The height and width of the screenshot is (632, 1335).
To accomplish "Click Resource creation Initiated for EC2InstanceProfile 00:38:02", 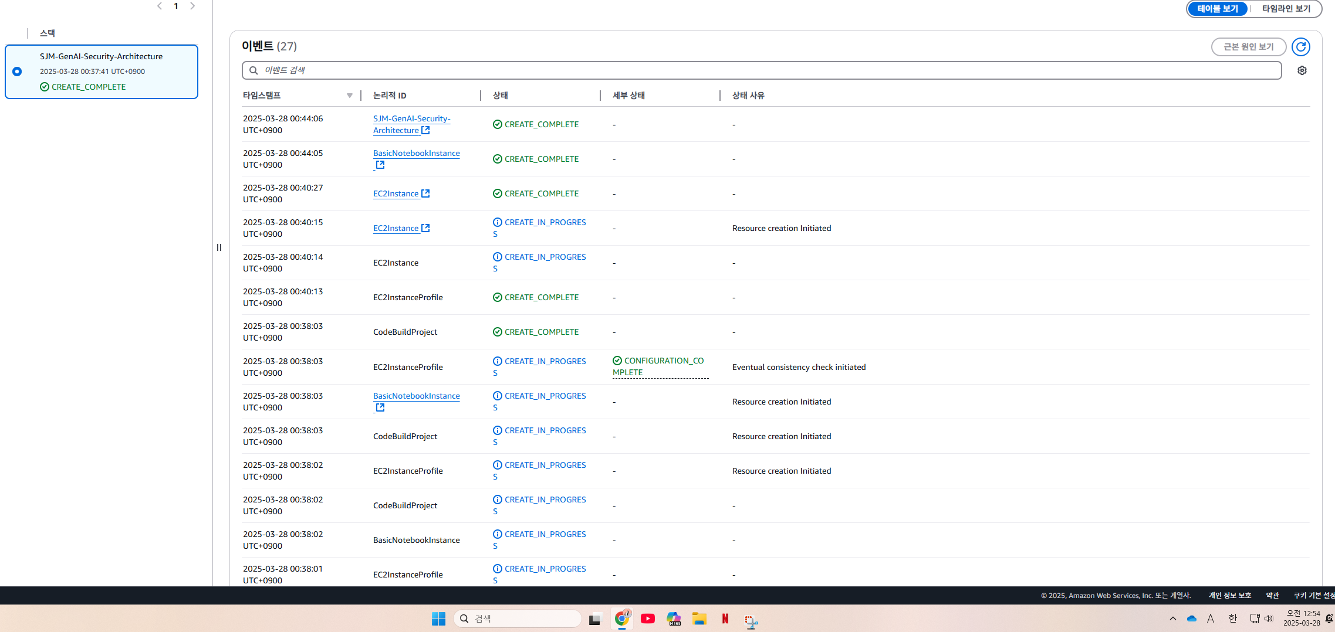I will (782, 471).
